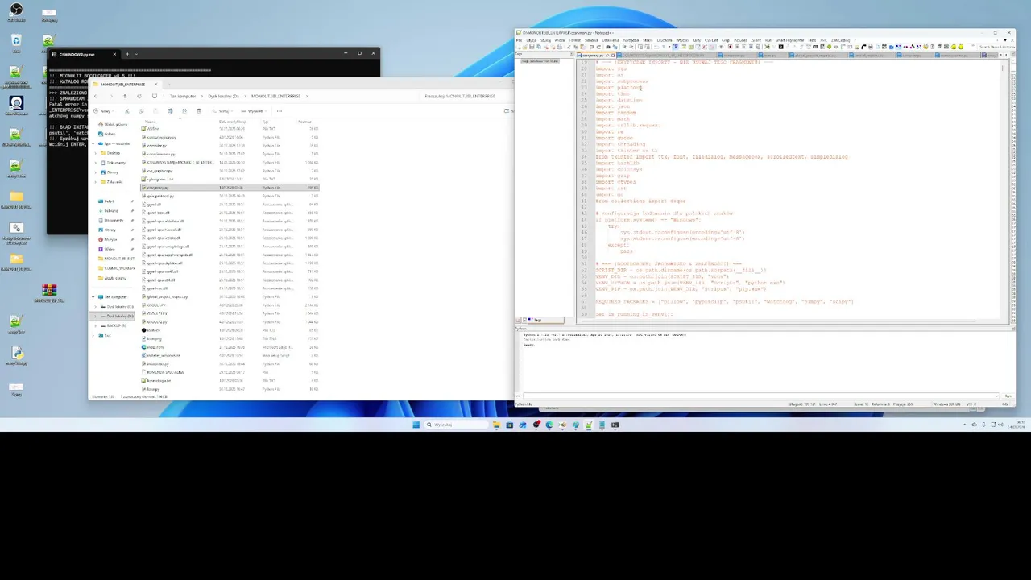Sort by the Data modyfikacji column header
This screenshot has width=1031, height=580.
click(x=232, y=122)
